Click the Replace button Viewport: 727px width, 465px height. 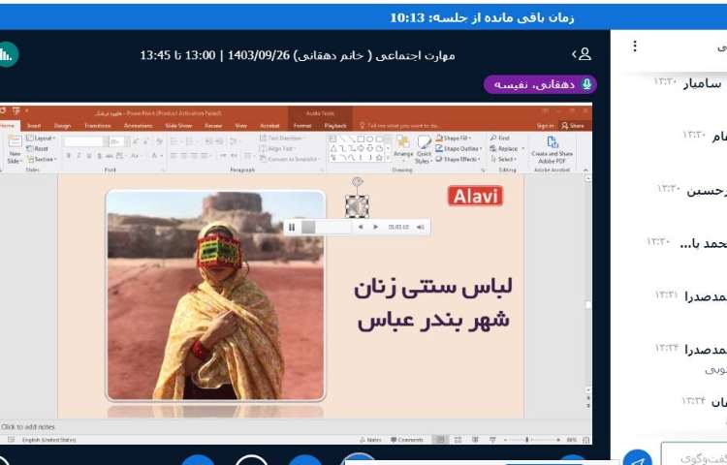(x=507, y=148)
